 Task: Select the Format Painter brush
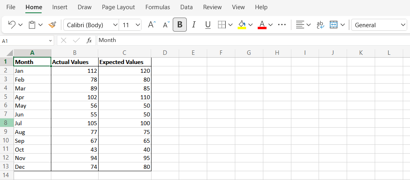[x=52, y=25]
